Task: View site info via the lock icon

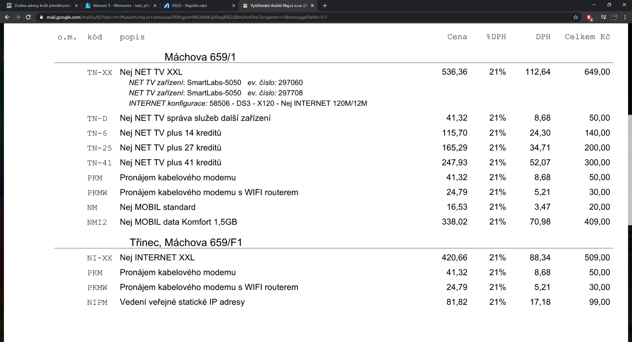Action: click(x=41, y=17)
